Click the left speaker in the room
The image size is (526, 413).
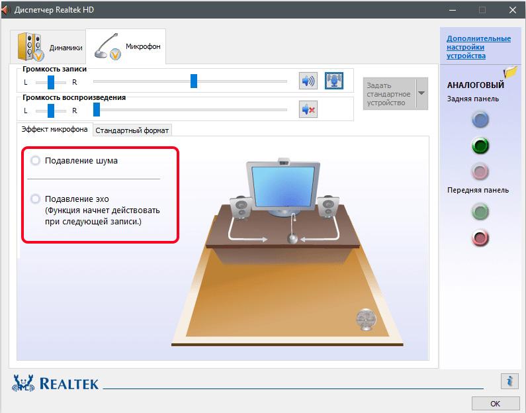tap(241, 207)
